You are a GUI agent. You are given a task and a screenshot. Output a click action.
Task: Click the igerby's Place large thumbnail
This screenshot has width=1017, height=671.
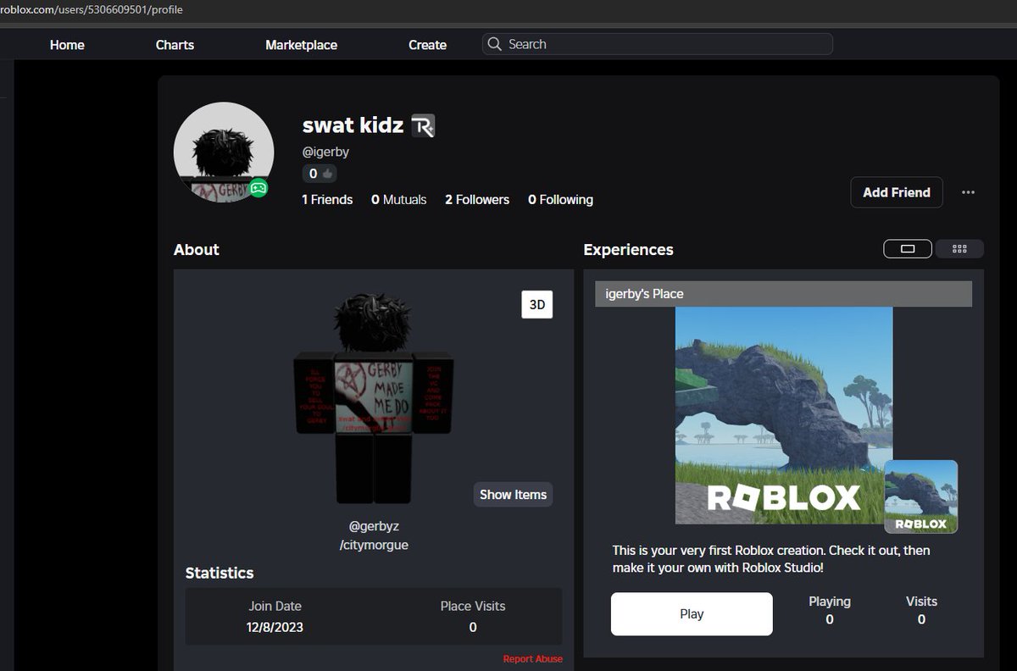(784, 415)
